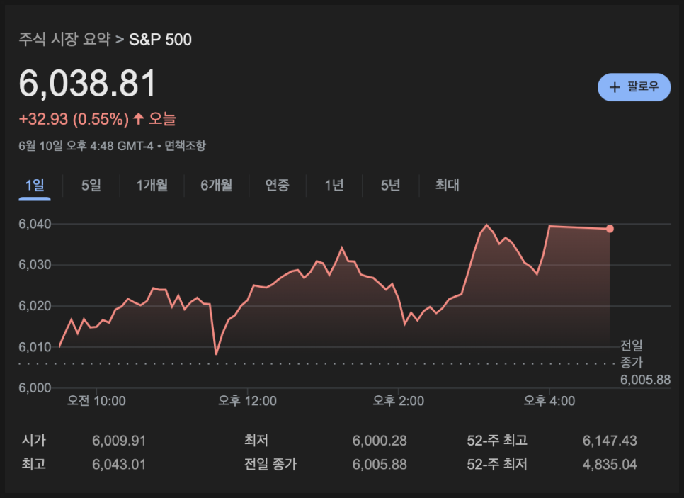
Task: Select the 6개월 time range tab
Action: pos(217,186)
